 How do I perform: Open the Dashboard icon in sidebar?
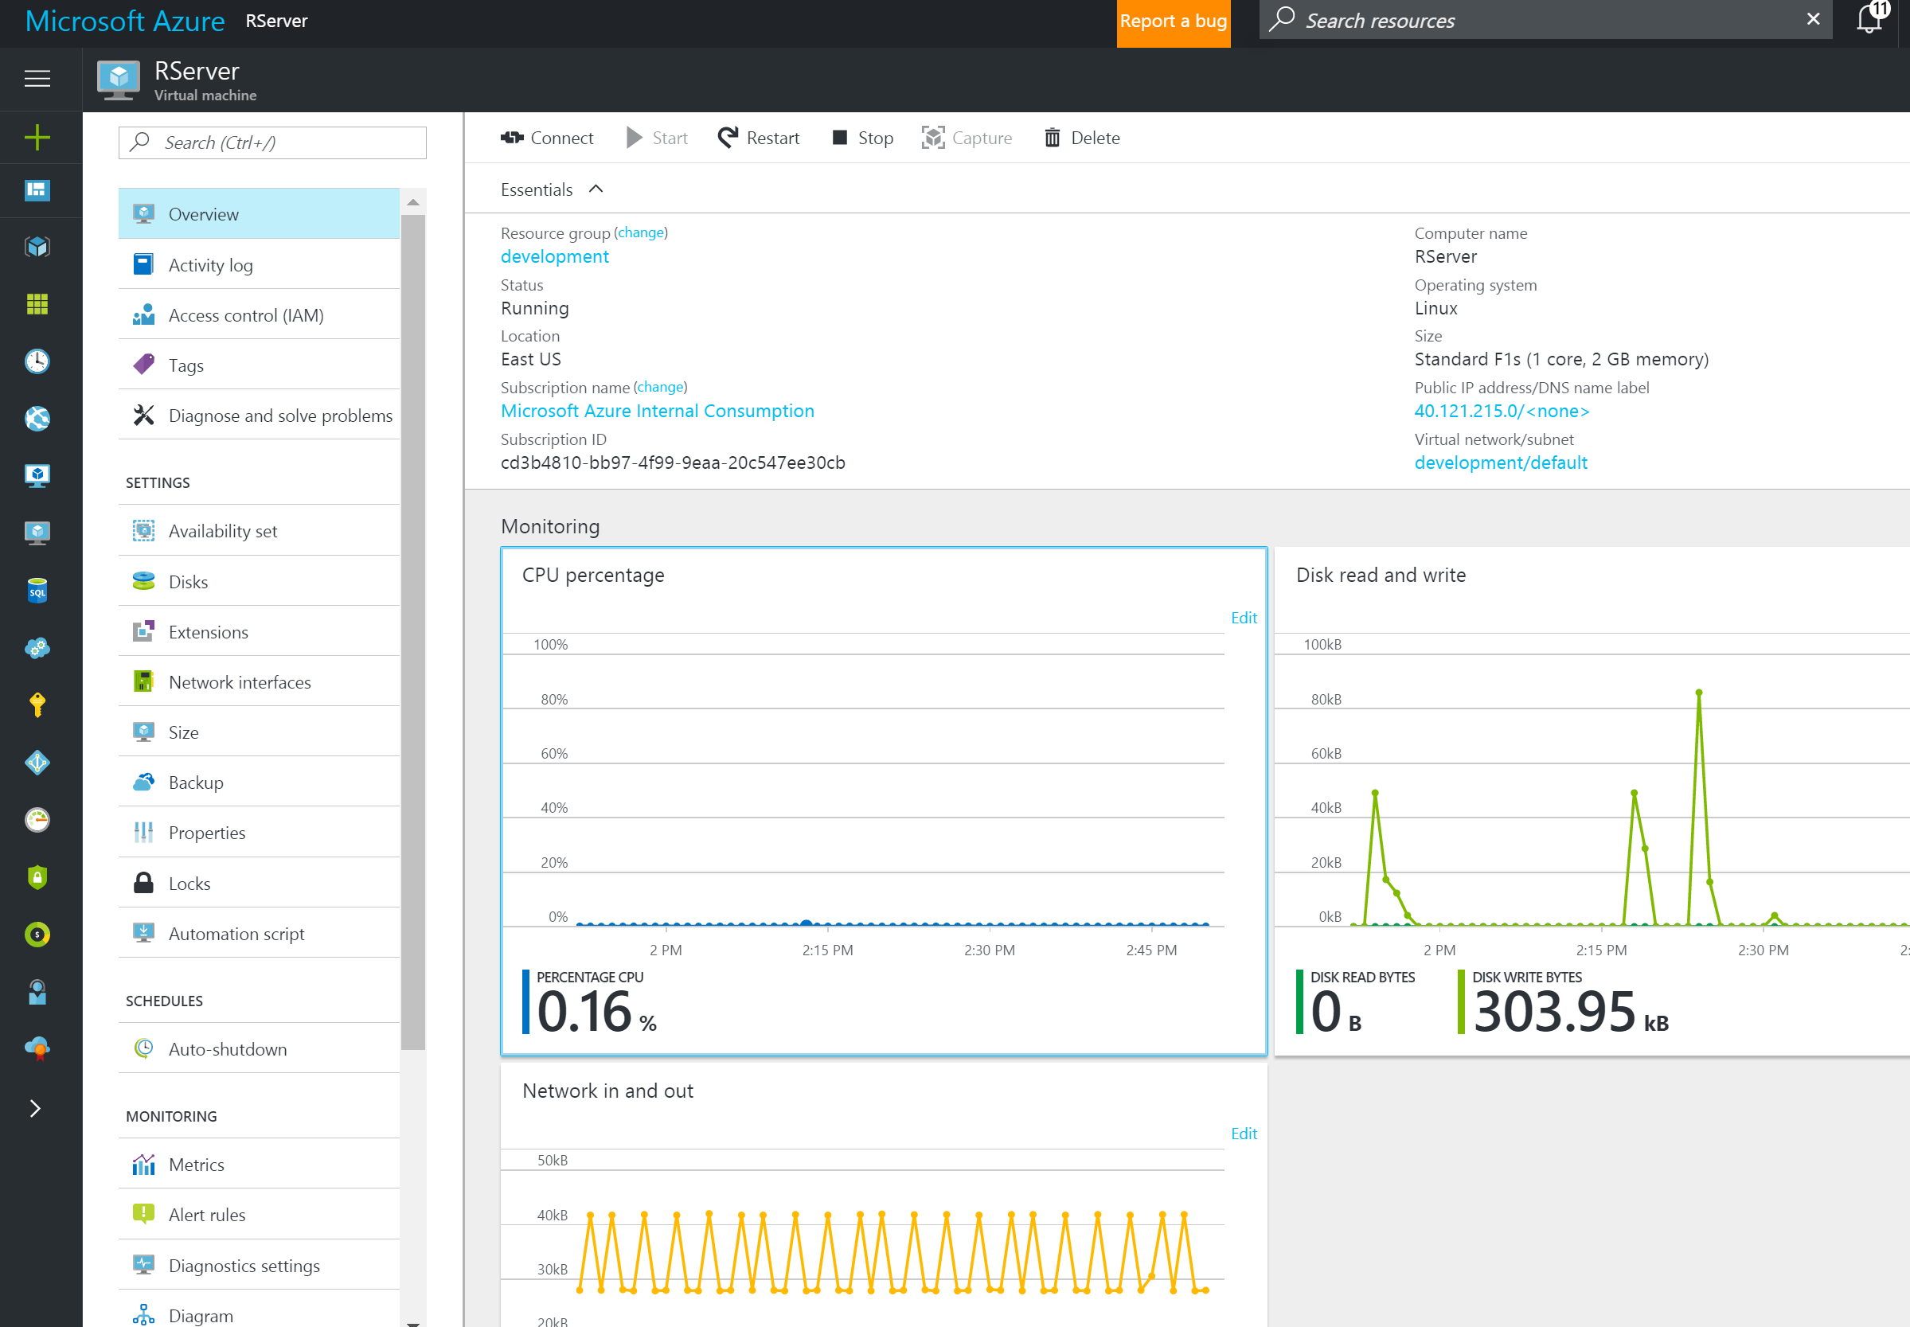37,190
